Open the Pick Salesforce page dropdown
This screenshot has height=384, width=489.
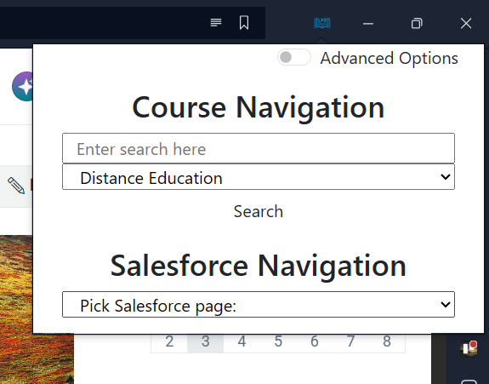click(259, 305)
